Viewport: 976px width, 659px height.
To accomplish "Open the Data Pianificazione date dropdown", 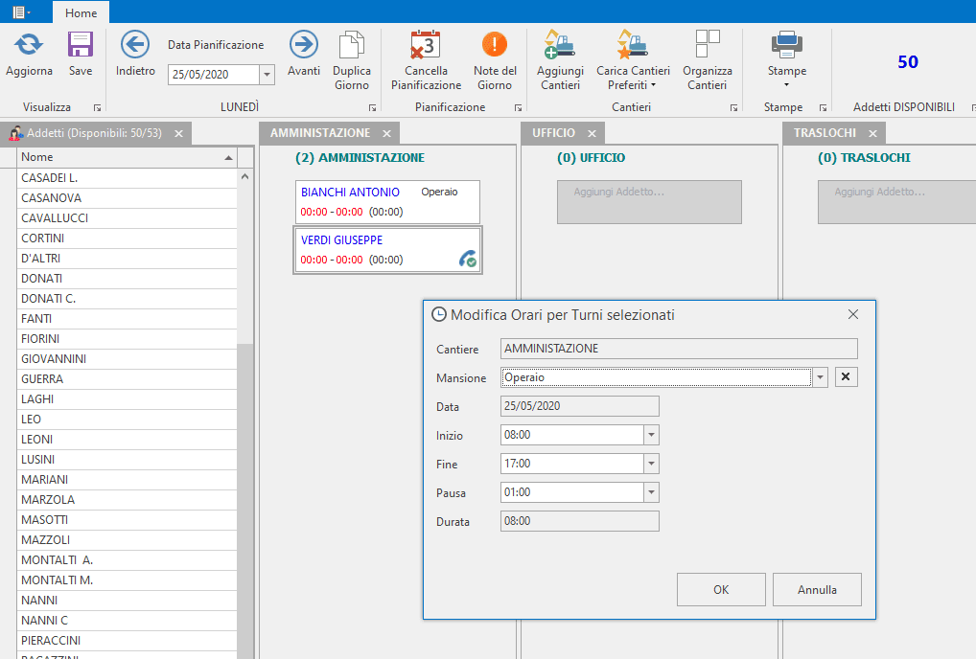I will 267,75.
